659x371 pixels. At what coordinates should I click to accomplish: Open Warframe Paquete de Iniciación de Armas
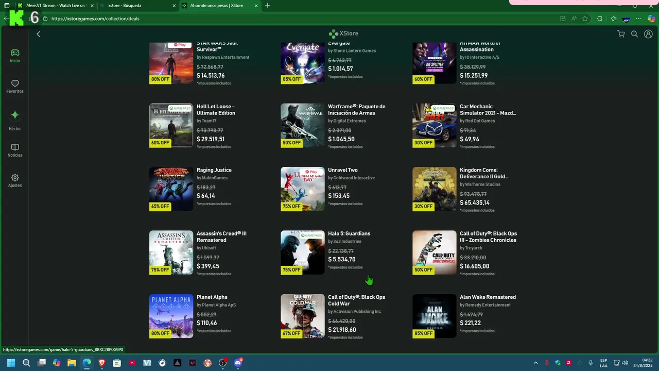(357, 110)
